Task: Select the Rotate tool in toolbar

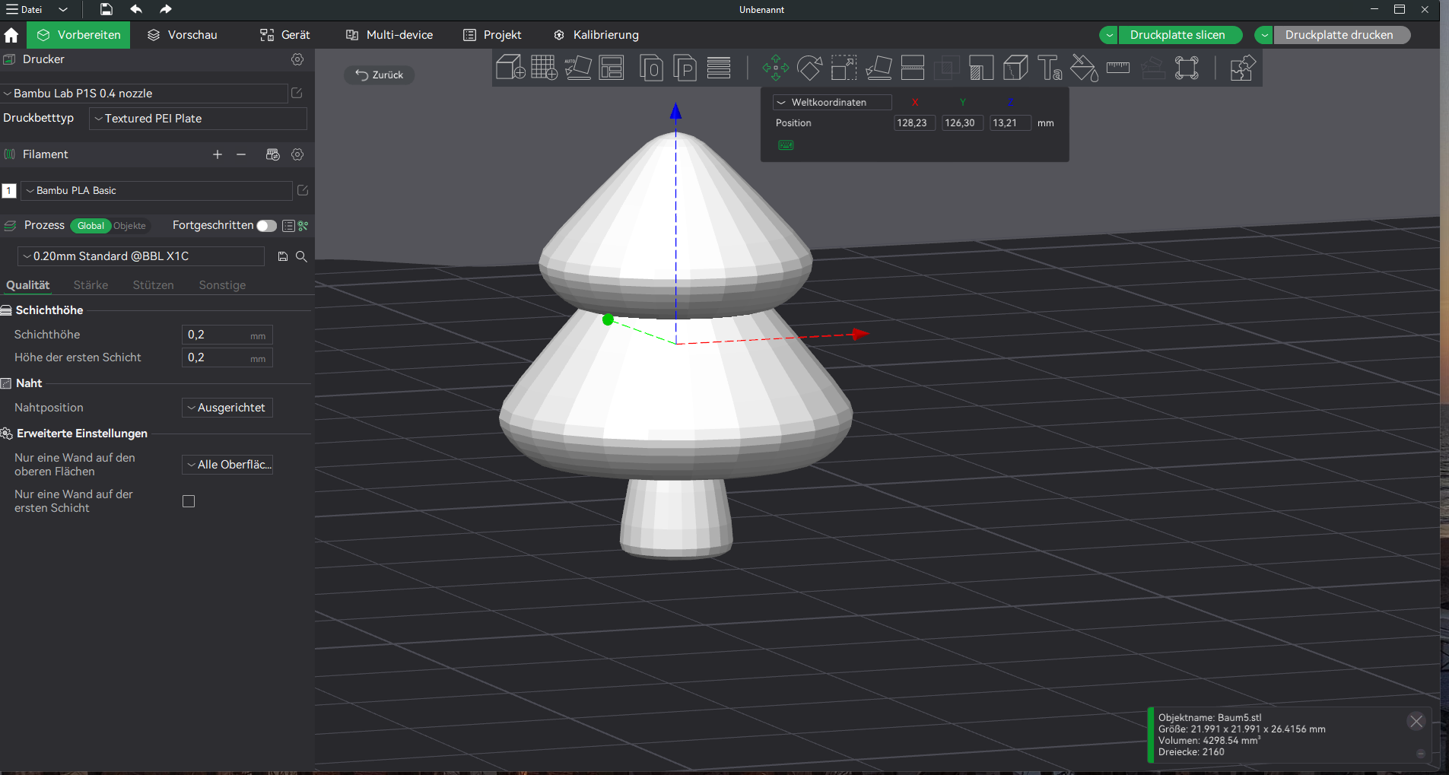Action: [x=809, y=68]
